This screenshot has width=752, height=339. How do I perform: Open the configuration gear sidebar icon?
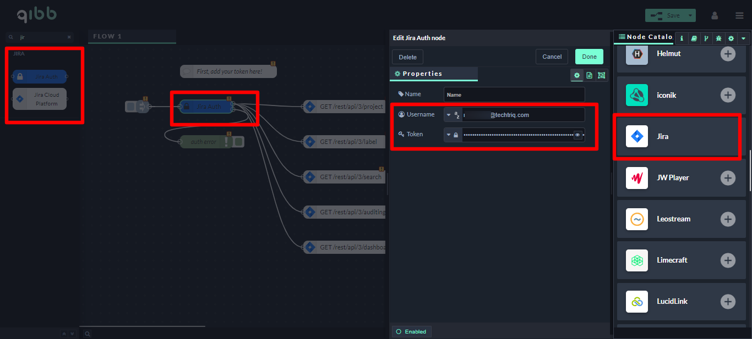point(731,38)
